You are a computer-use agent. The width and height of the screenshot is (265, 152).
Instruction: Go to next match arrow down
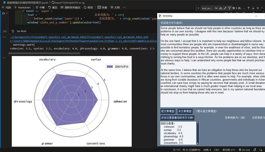[x=253, y=8]
